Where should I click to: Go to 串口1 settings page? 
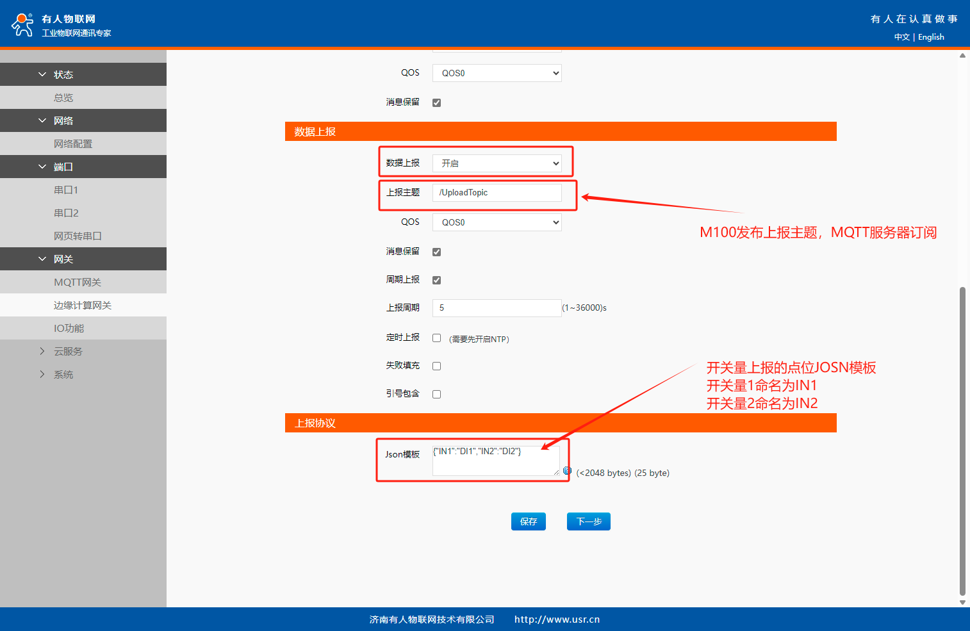[66, 190]
